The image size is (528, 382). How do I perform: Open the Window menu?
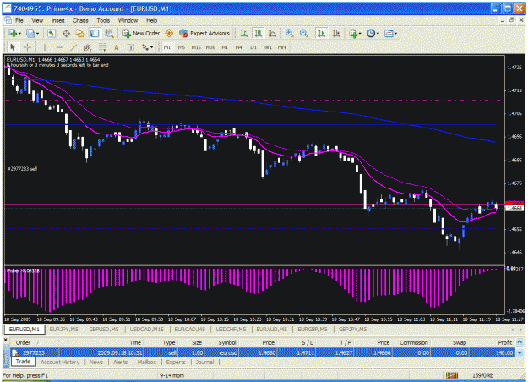128,20
